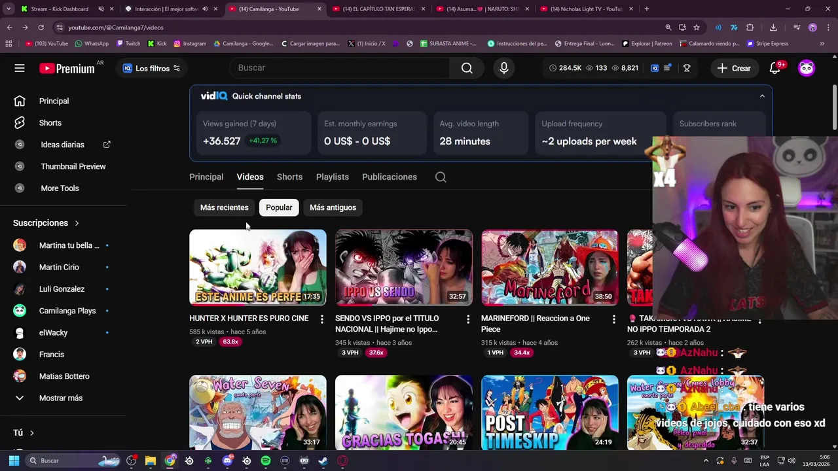Open the POST TIMESKIP video thumbnail
Viewport: 838px width, 471px height.
click(550, 413)
